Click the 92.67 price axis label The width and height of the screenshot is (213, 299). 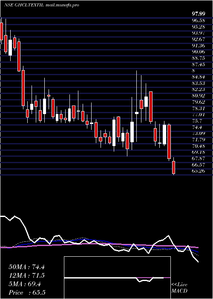point(198,39)
